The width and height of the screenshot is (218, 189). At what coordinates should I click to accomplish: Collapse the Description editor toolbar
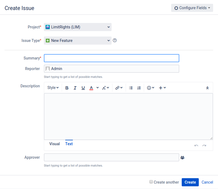pyautogui.click(x=207, y=88)
